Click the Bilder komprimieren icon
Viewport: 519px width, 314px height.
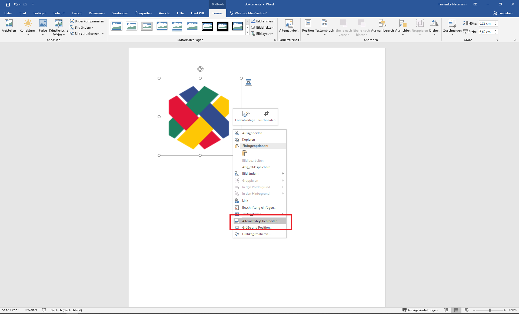pyautogui.click(x=72, y=21)
